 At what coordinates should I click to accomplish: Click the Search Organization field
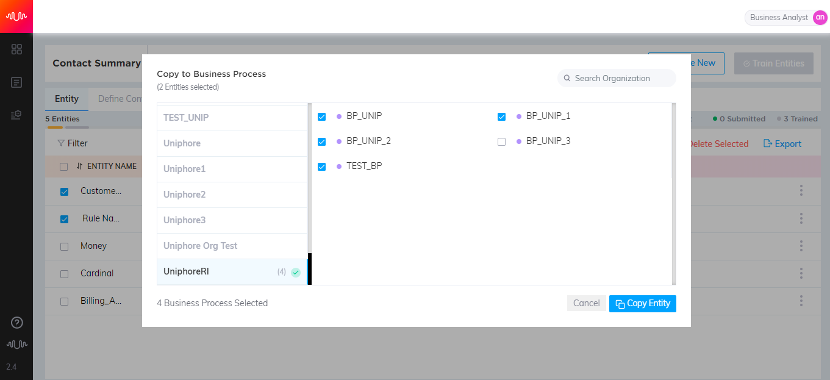(617, 78)
